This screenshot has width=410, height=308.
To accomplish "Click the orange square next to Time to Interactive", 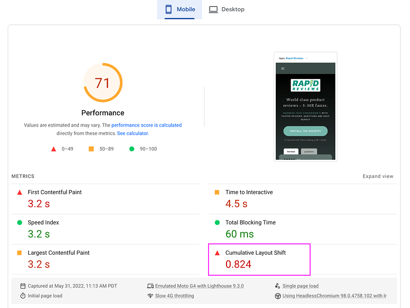I will [x=218, y=192].
